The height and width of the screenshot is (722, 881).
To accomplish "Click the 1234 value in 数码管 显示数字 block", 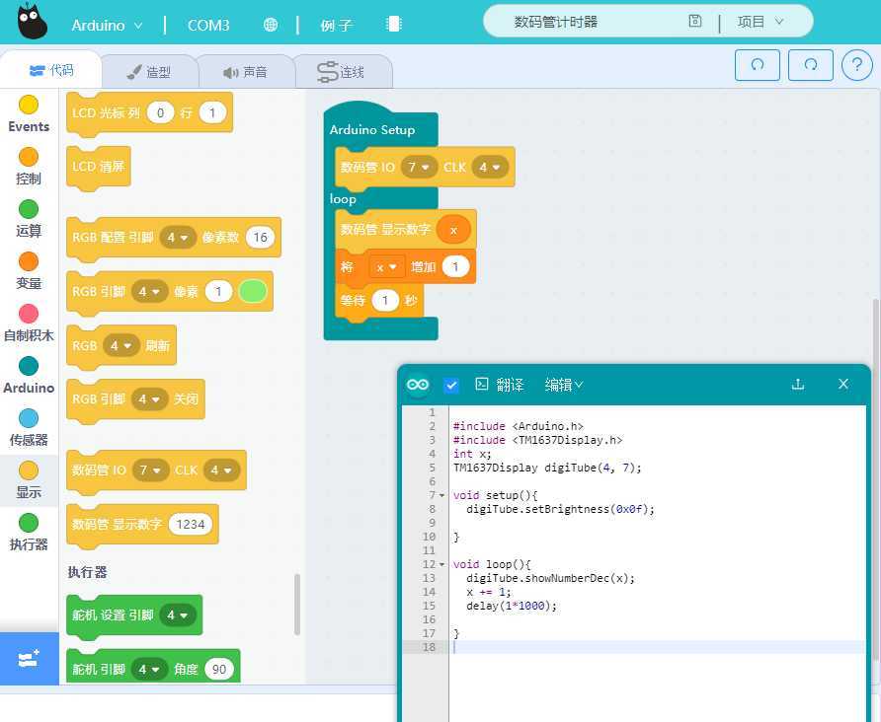I will (191, 525).
